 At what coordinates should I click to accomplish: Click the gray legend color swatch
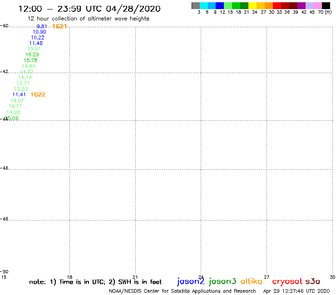click(196, 5)
